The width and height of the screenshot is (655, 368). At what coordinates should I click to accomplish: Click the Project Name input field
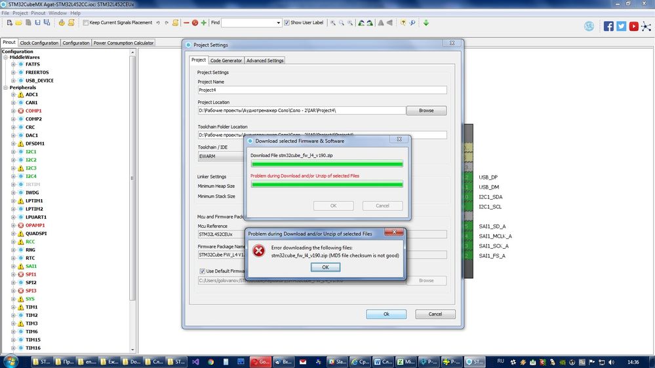(322, 90)
